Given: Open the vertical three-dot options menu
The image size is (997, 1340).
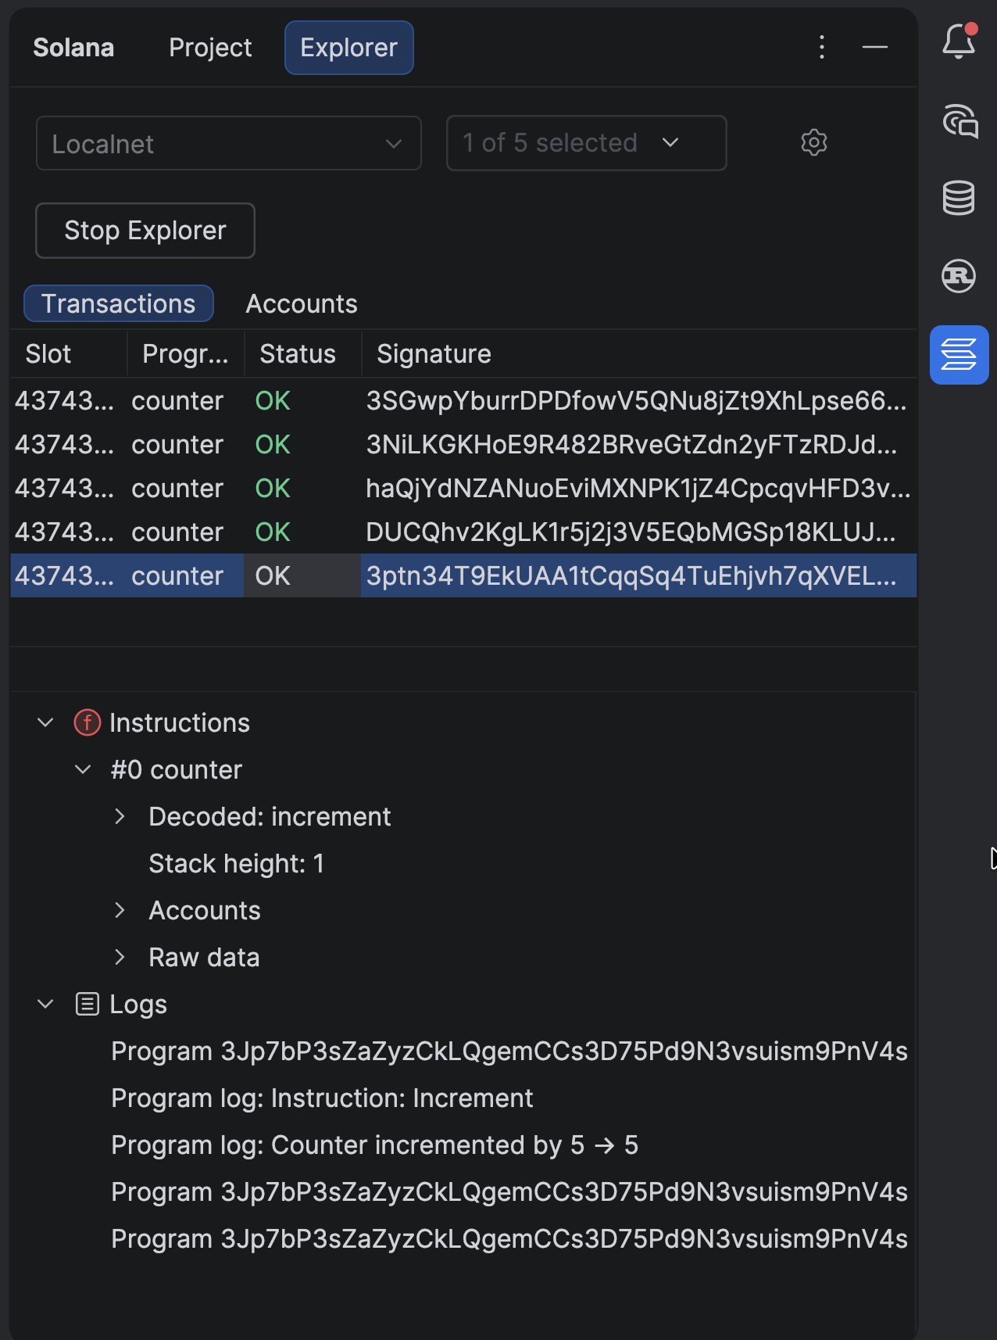Looking at the screenshot, I should [x=822, y=47].
